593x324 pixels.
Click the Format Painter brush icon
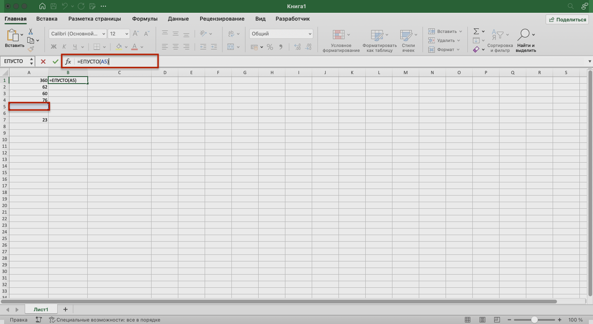pos(30,49)
